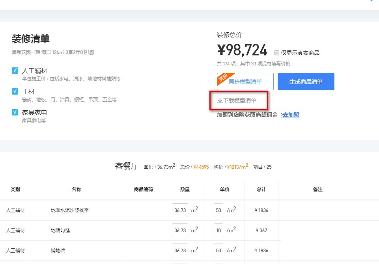The height and width of the screenshot is (264, 379).
Task: Click unit price field for 铺地砖
Action: point(218,250)
